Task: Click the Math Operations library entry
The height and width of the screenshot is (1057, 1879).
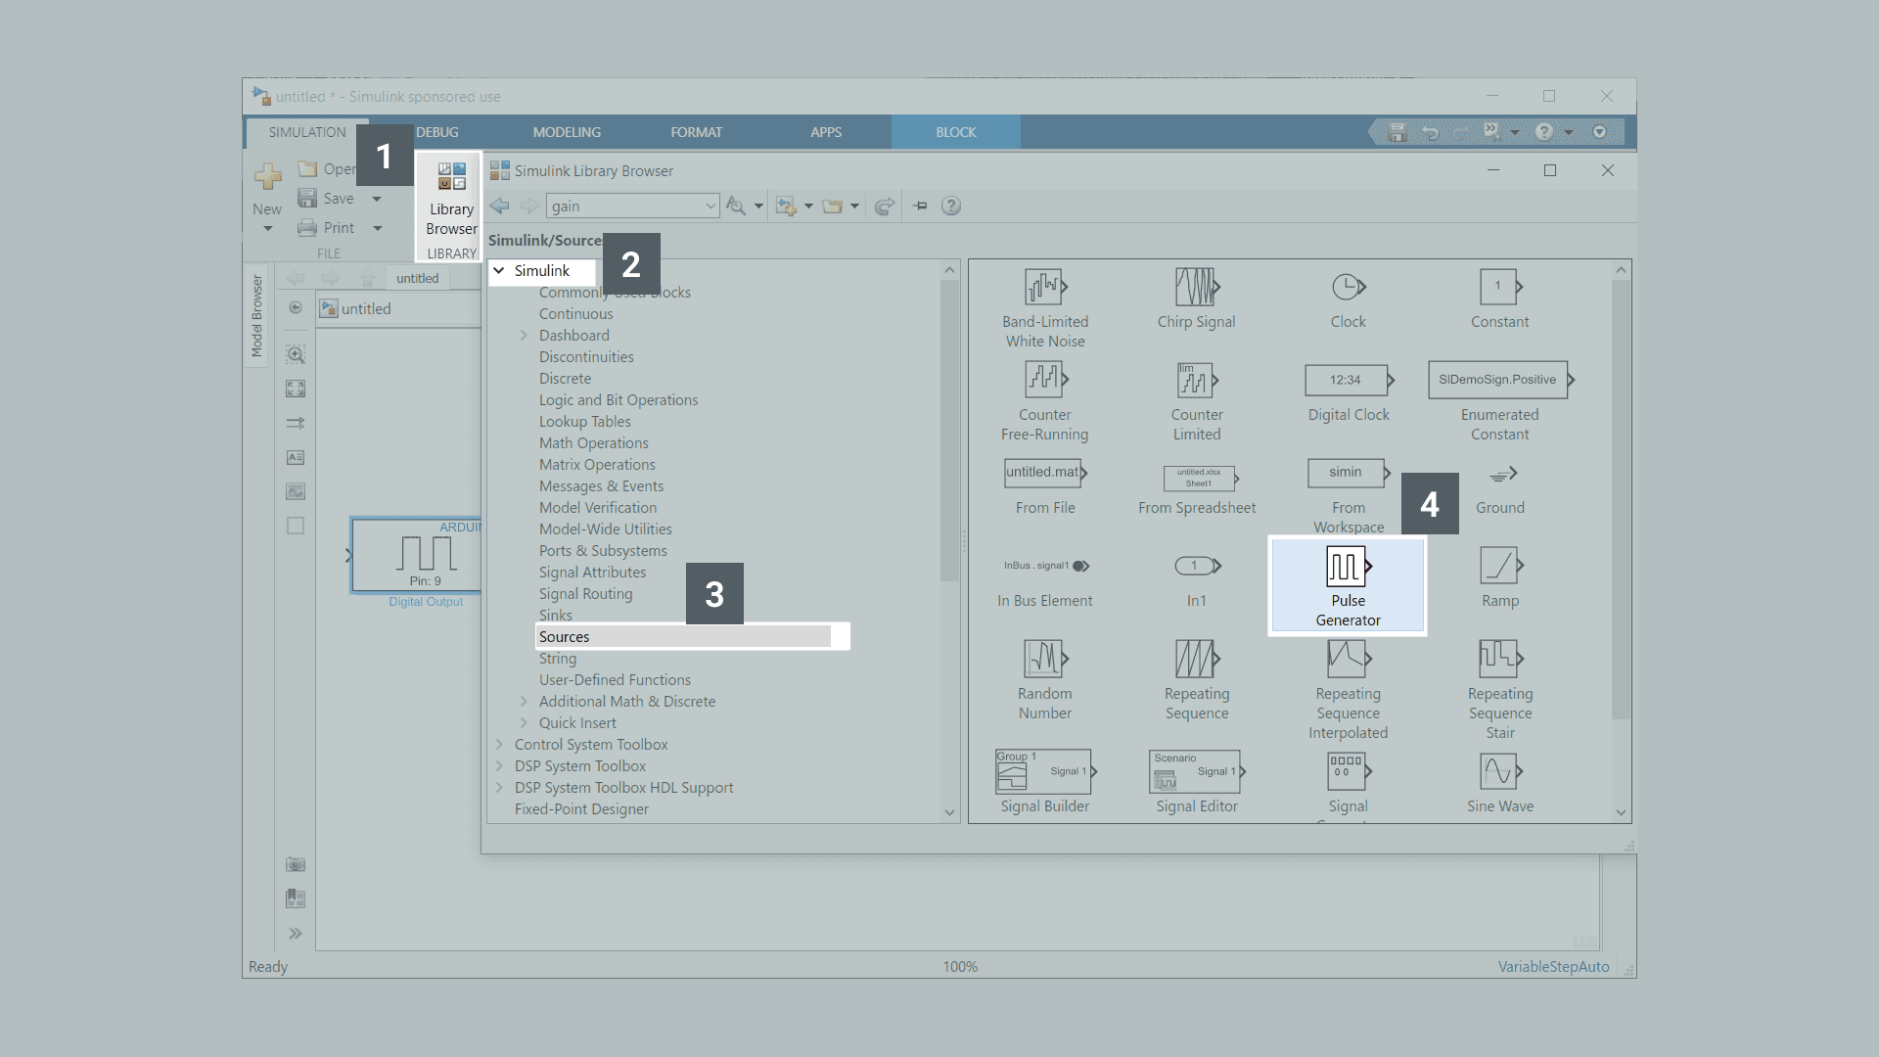Action: point(593,443)
